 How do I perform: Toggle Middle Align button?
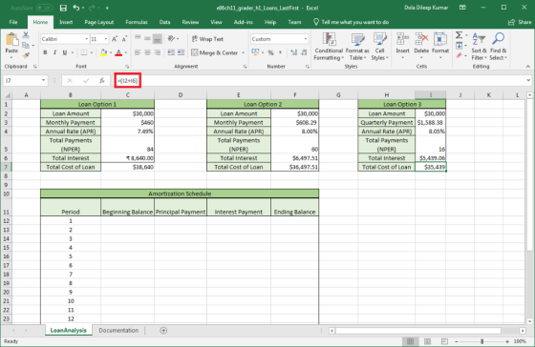coord(147,39)
